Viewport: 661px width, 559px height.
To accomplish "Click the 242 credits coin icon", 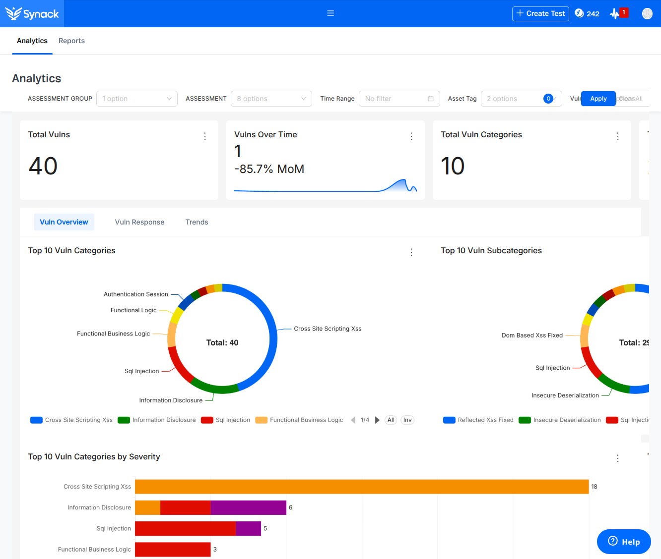I will pyautogui.click(x=579, y=13).
